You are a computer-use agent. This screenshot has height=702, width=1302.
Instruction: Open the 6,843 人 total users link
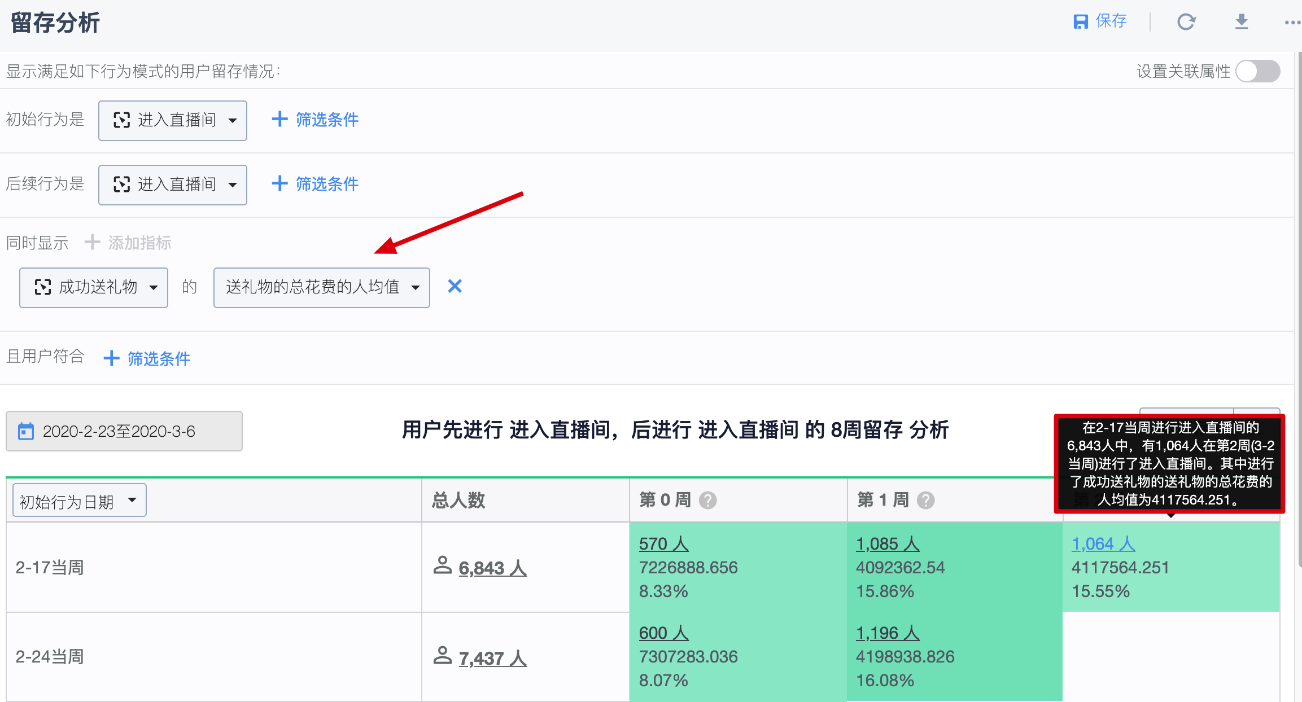(492, 568)
